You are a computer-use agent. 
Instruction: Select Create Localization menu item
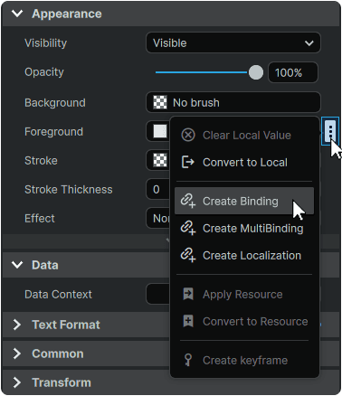pyautogui.click(x=244, y=255)
